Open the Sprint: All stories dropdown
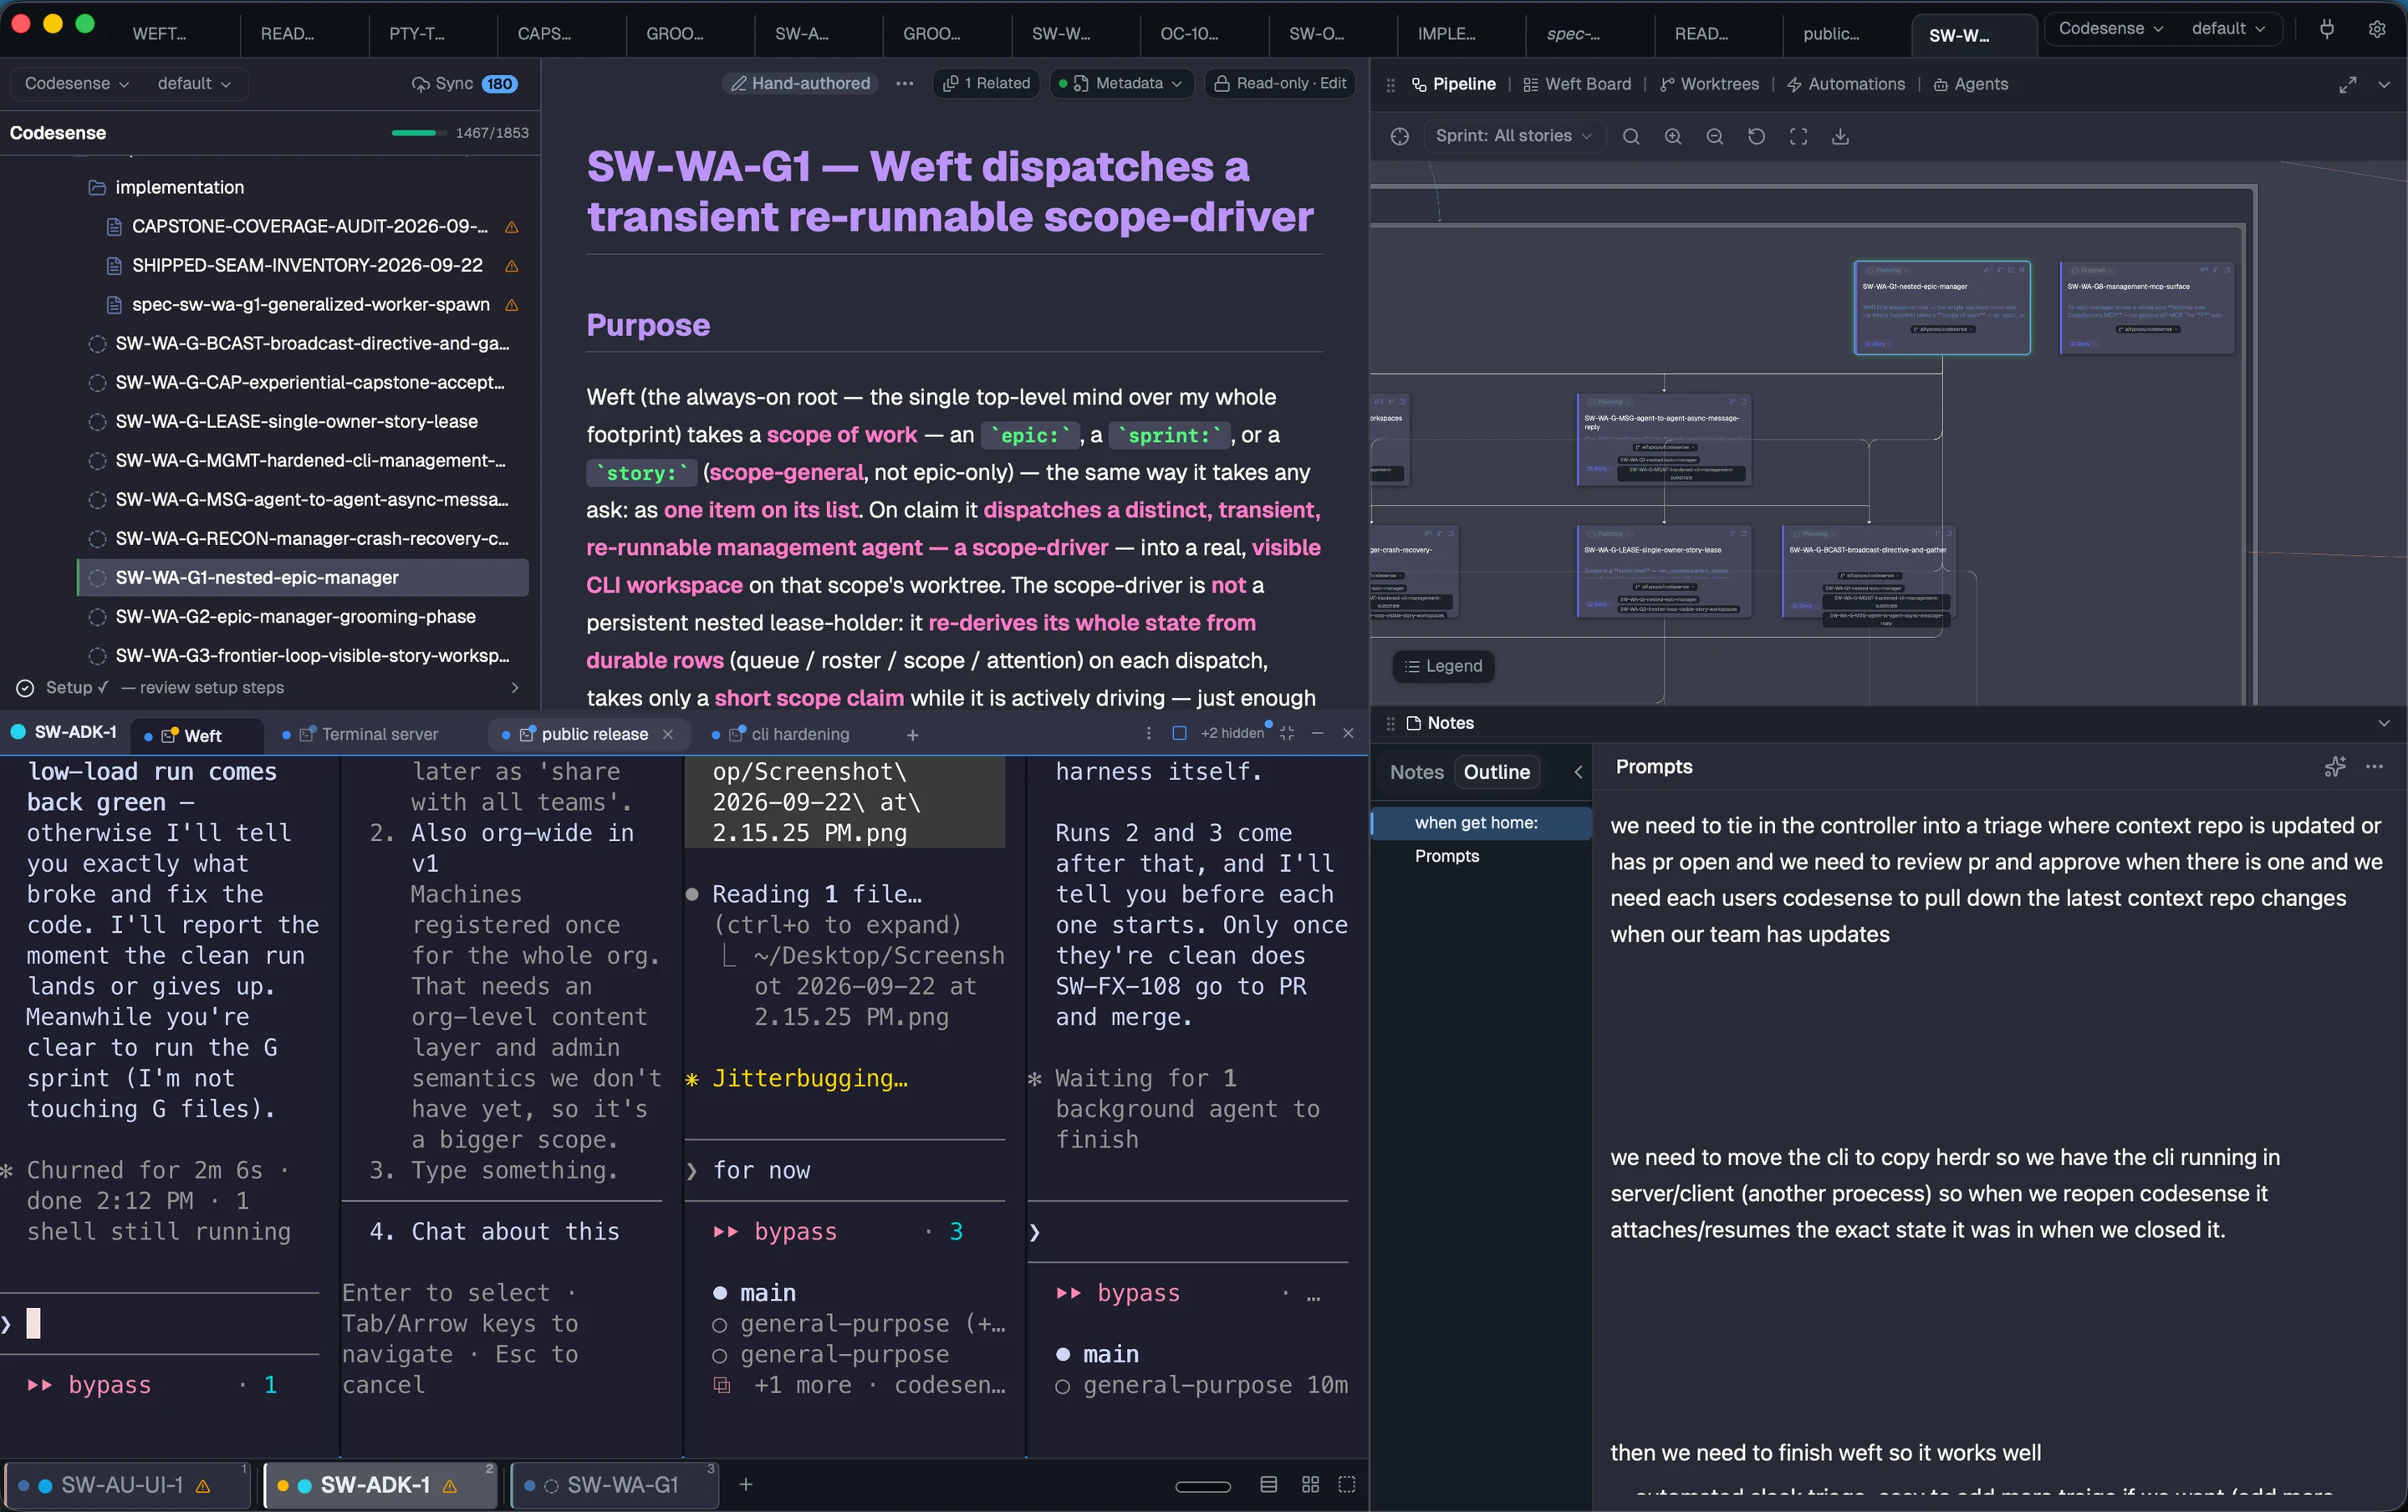This screenshot has width=2408, height=1512. [x=1513, y=137]
